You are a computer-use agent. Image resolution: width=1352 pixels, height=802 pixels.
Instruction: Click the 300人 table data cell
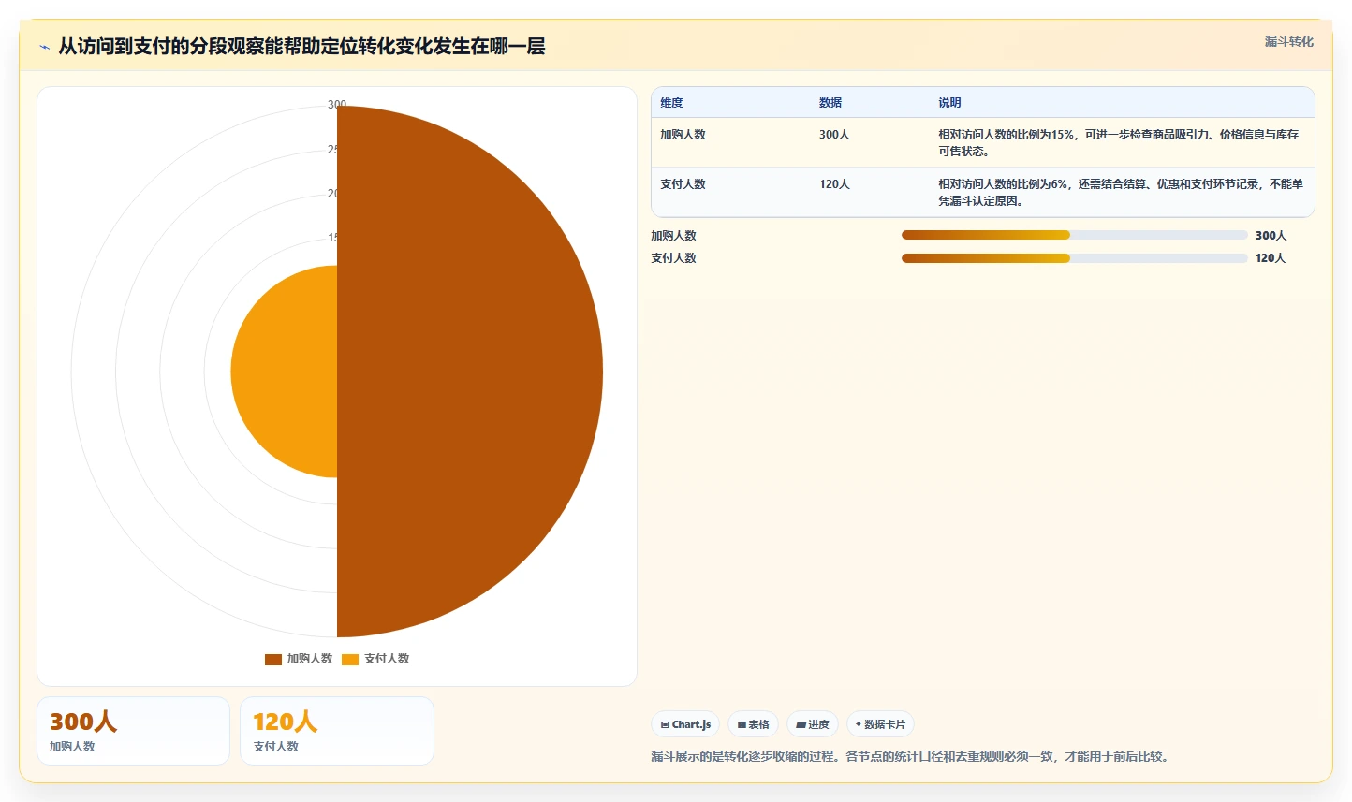[x=834, y=135]
